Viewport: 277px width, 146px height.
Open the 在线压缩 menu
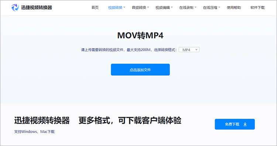[210, 8]
